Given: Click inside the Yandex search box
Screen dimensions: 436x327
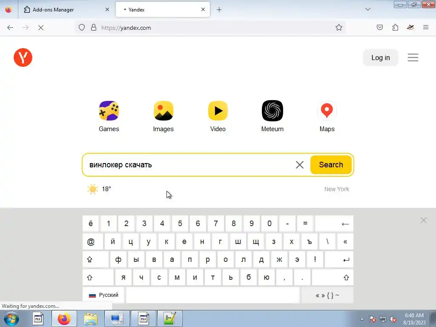Looking at the screenshot, I should coord(189,165).
